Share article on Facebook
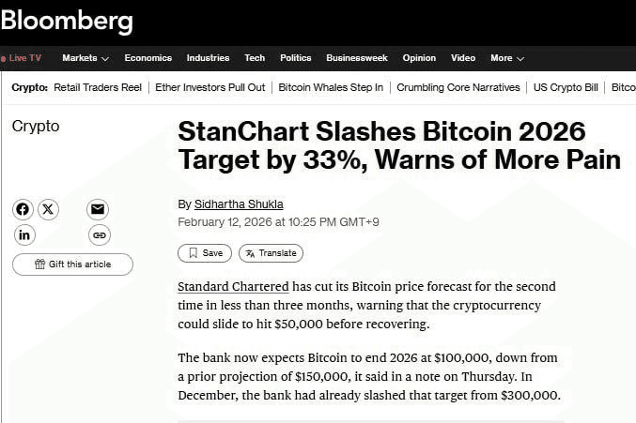The image size is (636, 423). pyautogui.click(x=23, y=209)
